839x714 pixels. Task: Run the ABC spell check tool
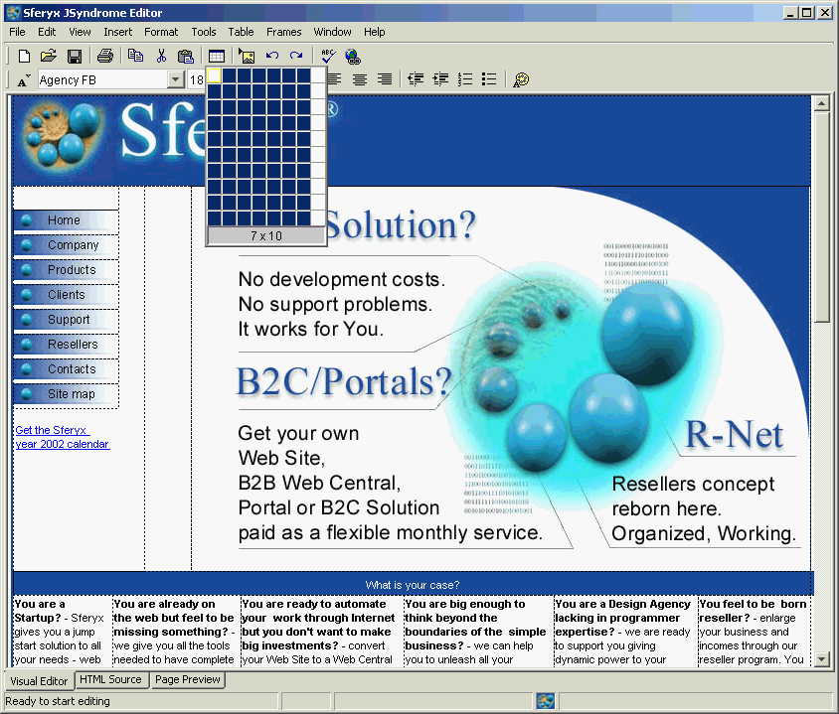point(327,56)
